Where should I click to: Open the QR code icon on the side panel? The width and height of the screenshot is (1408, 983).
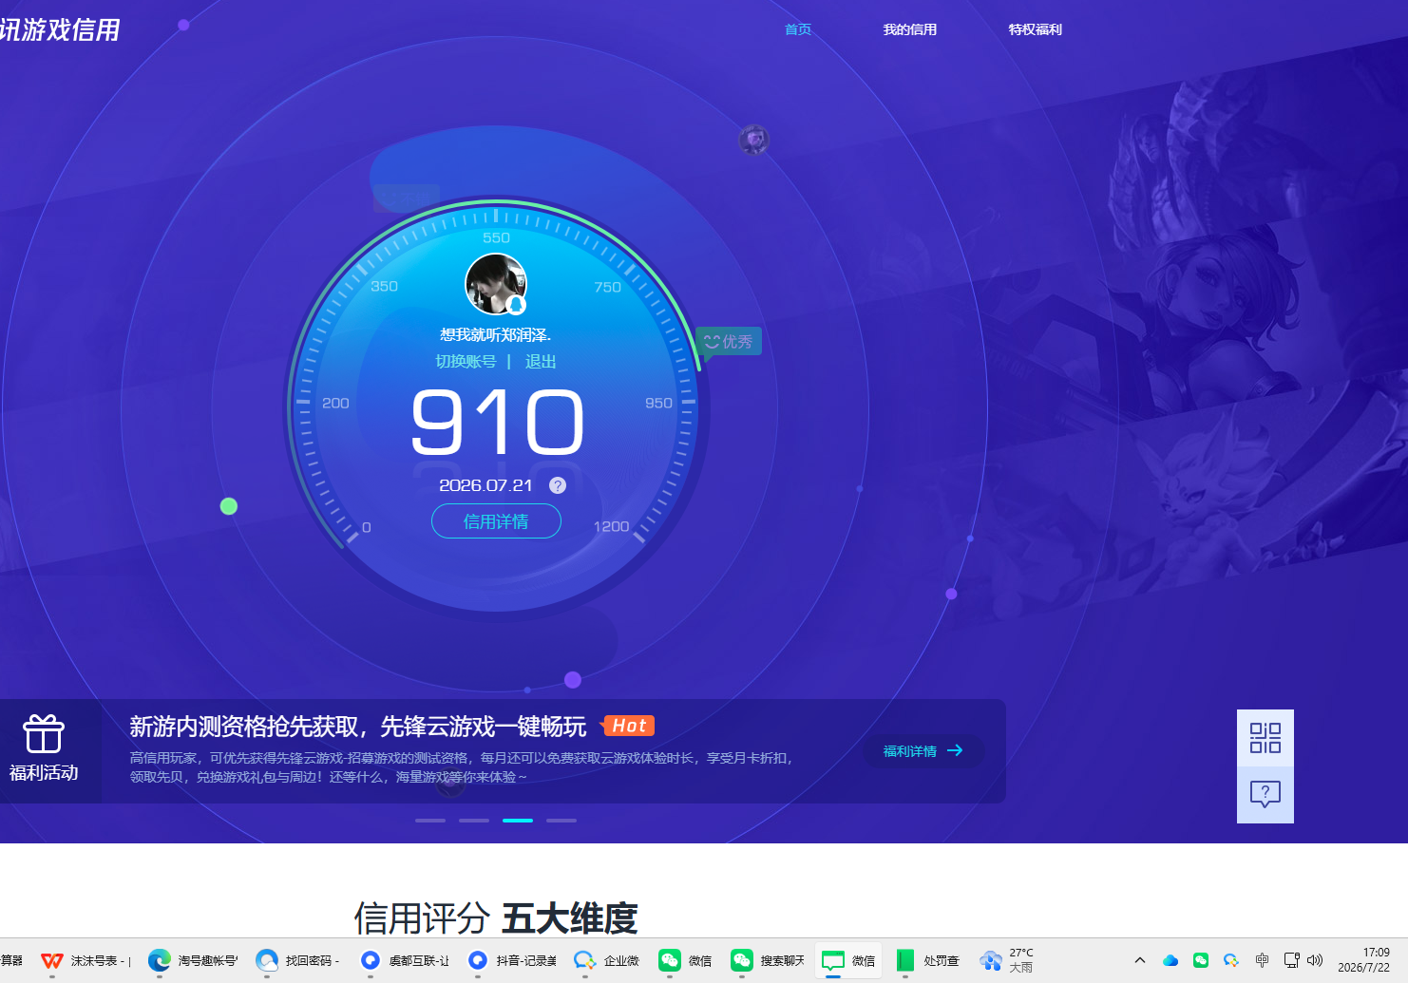coord(1265,738)
